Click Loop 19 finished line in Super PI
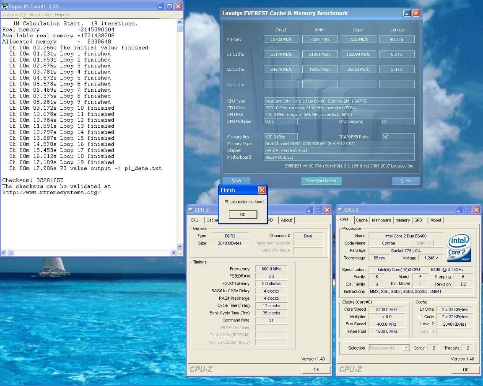The image size is (483, 386). click(62, 162)
